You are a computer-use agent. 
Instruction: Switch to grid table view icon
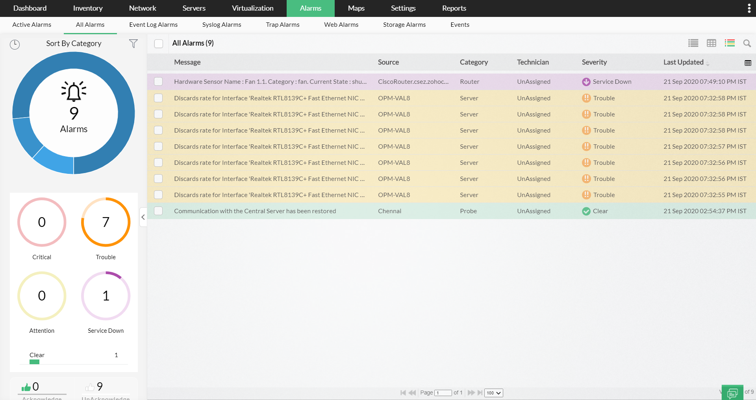pyautogui.click(x=712, y=43)
